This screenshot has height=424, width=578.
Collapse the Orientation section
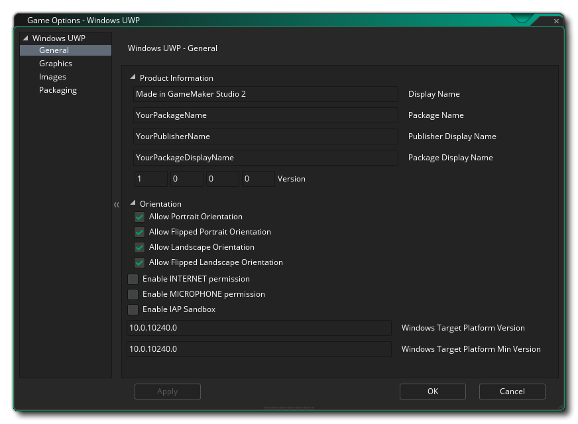click(x=133, y=203)
